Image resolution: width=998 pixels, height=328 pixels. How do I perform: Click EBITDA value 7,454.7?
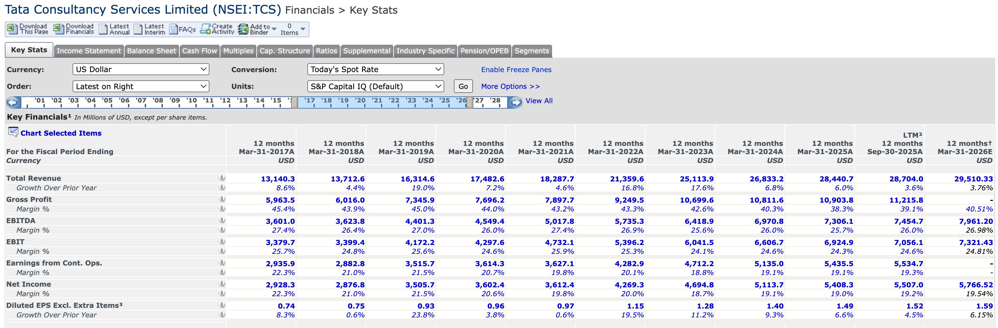[909, 221]
